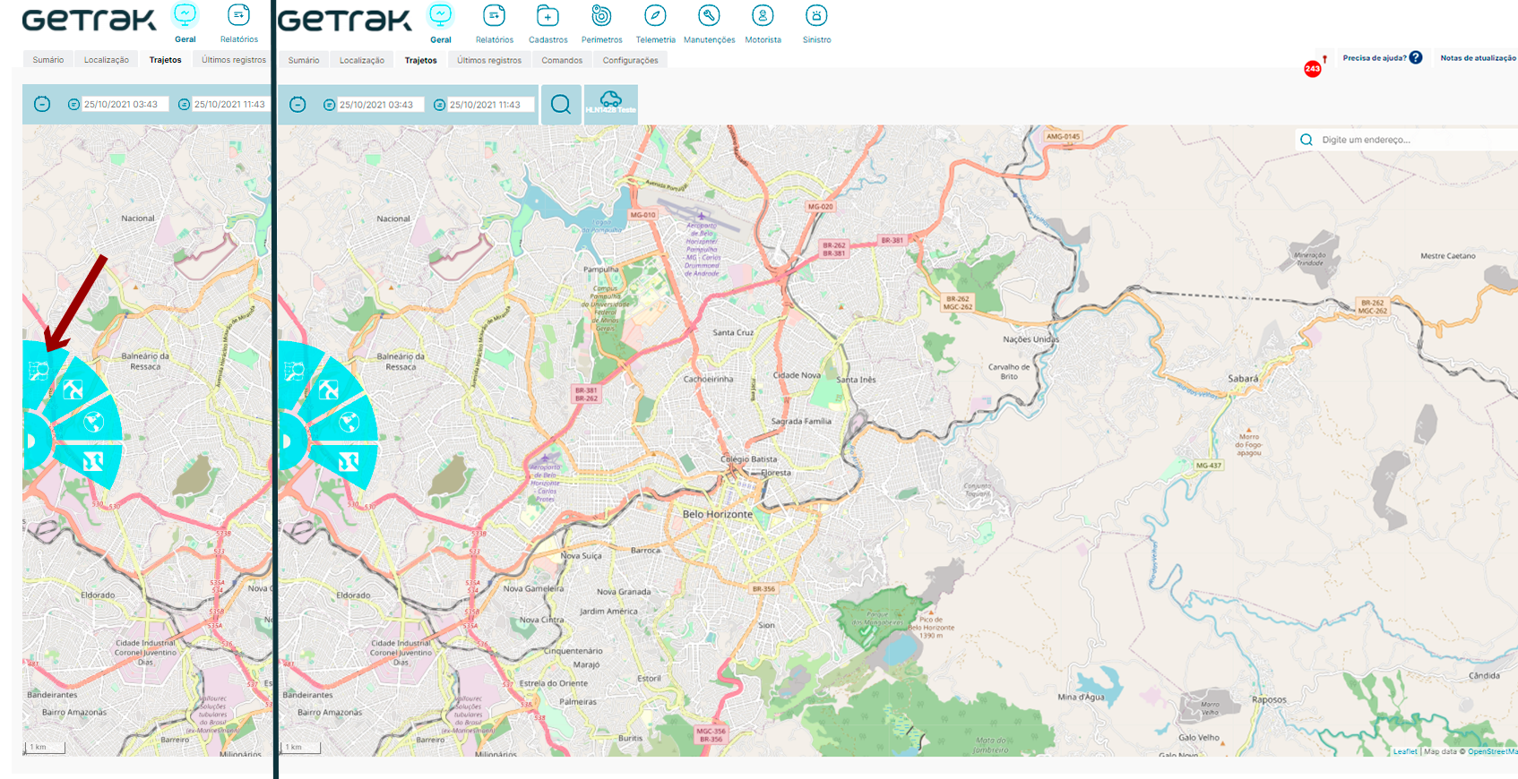The width and height of the screenshot is (1518, 779).
Task: Click the magnifier search button beside the dates
Action: click(x=560, y=105)
